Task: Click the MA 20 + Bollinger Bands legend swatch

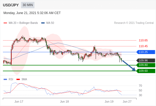Action: point(5,23)
